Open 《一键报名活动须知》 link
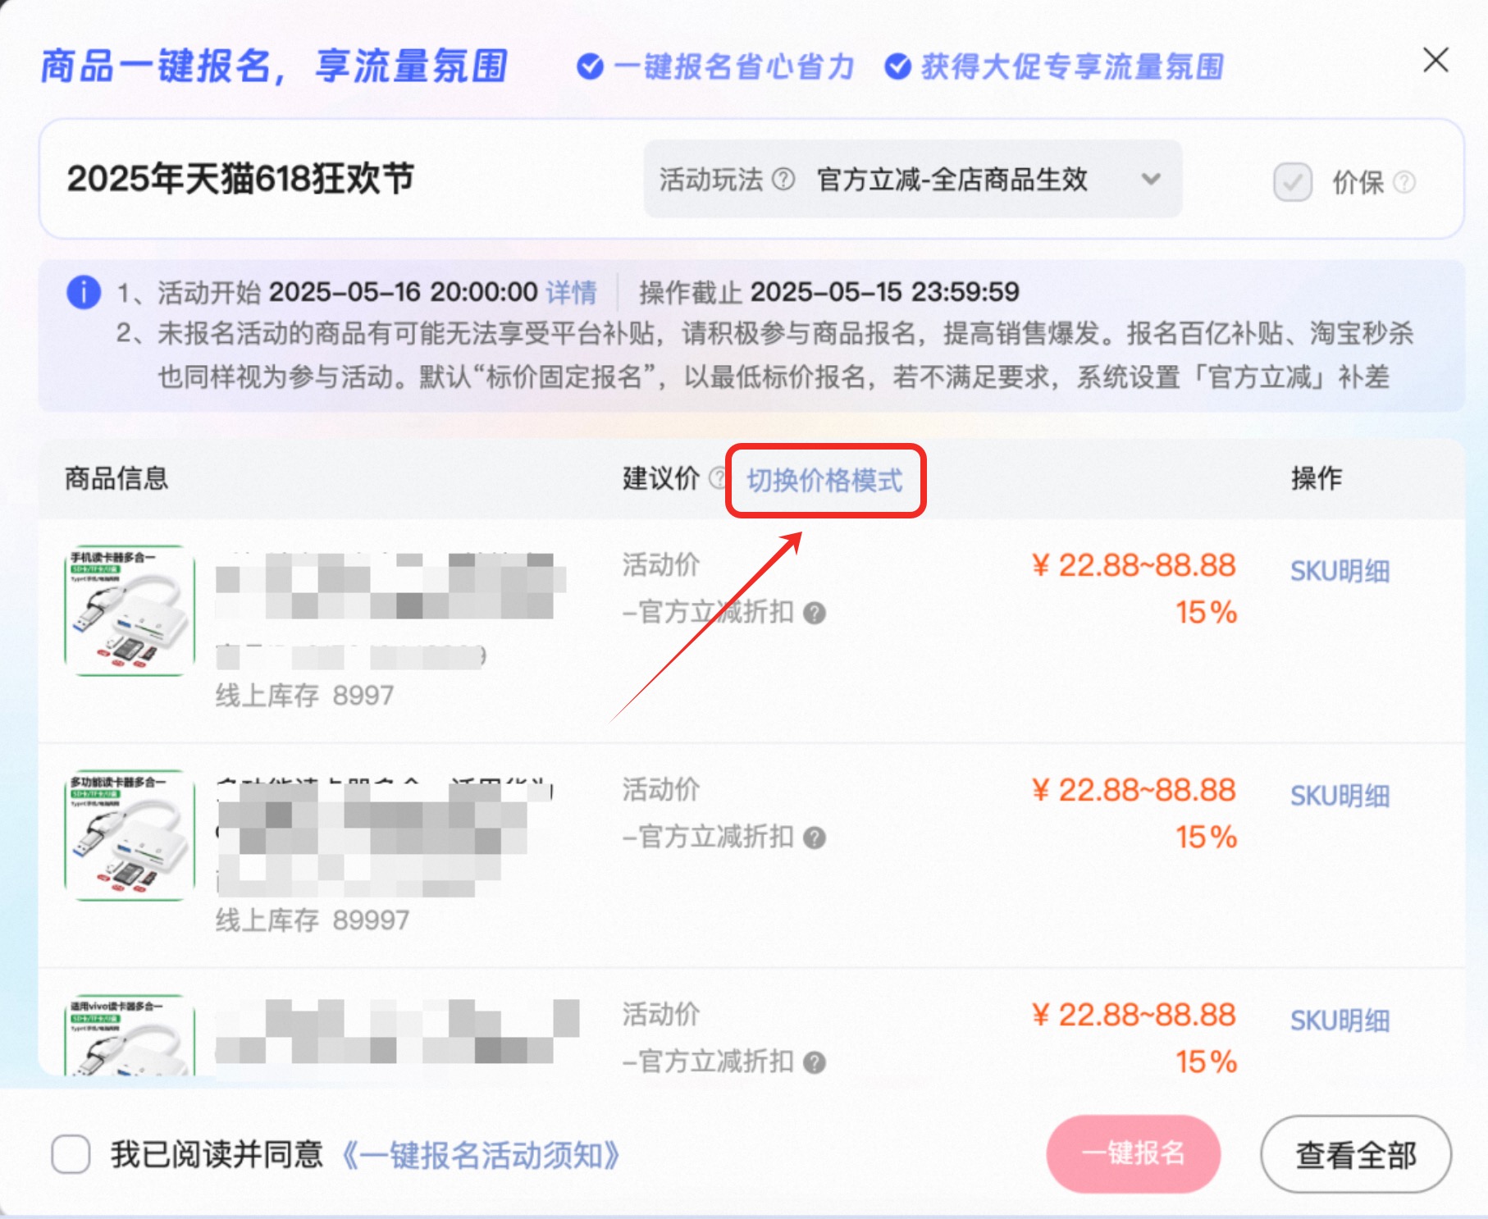This screenshot has height=1219, width=1488. click(481, 1155)
